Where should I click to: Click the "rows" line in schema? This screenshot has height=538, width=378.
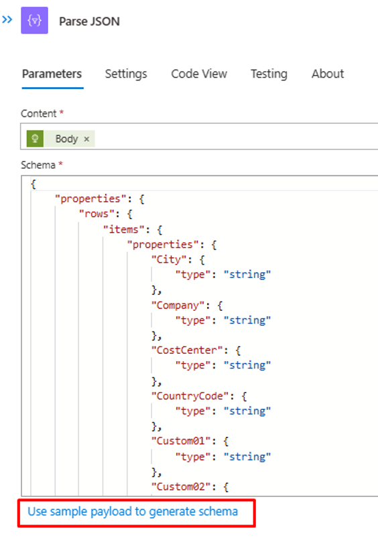[105, 214]
